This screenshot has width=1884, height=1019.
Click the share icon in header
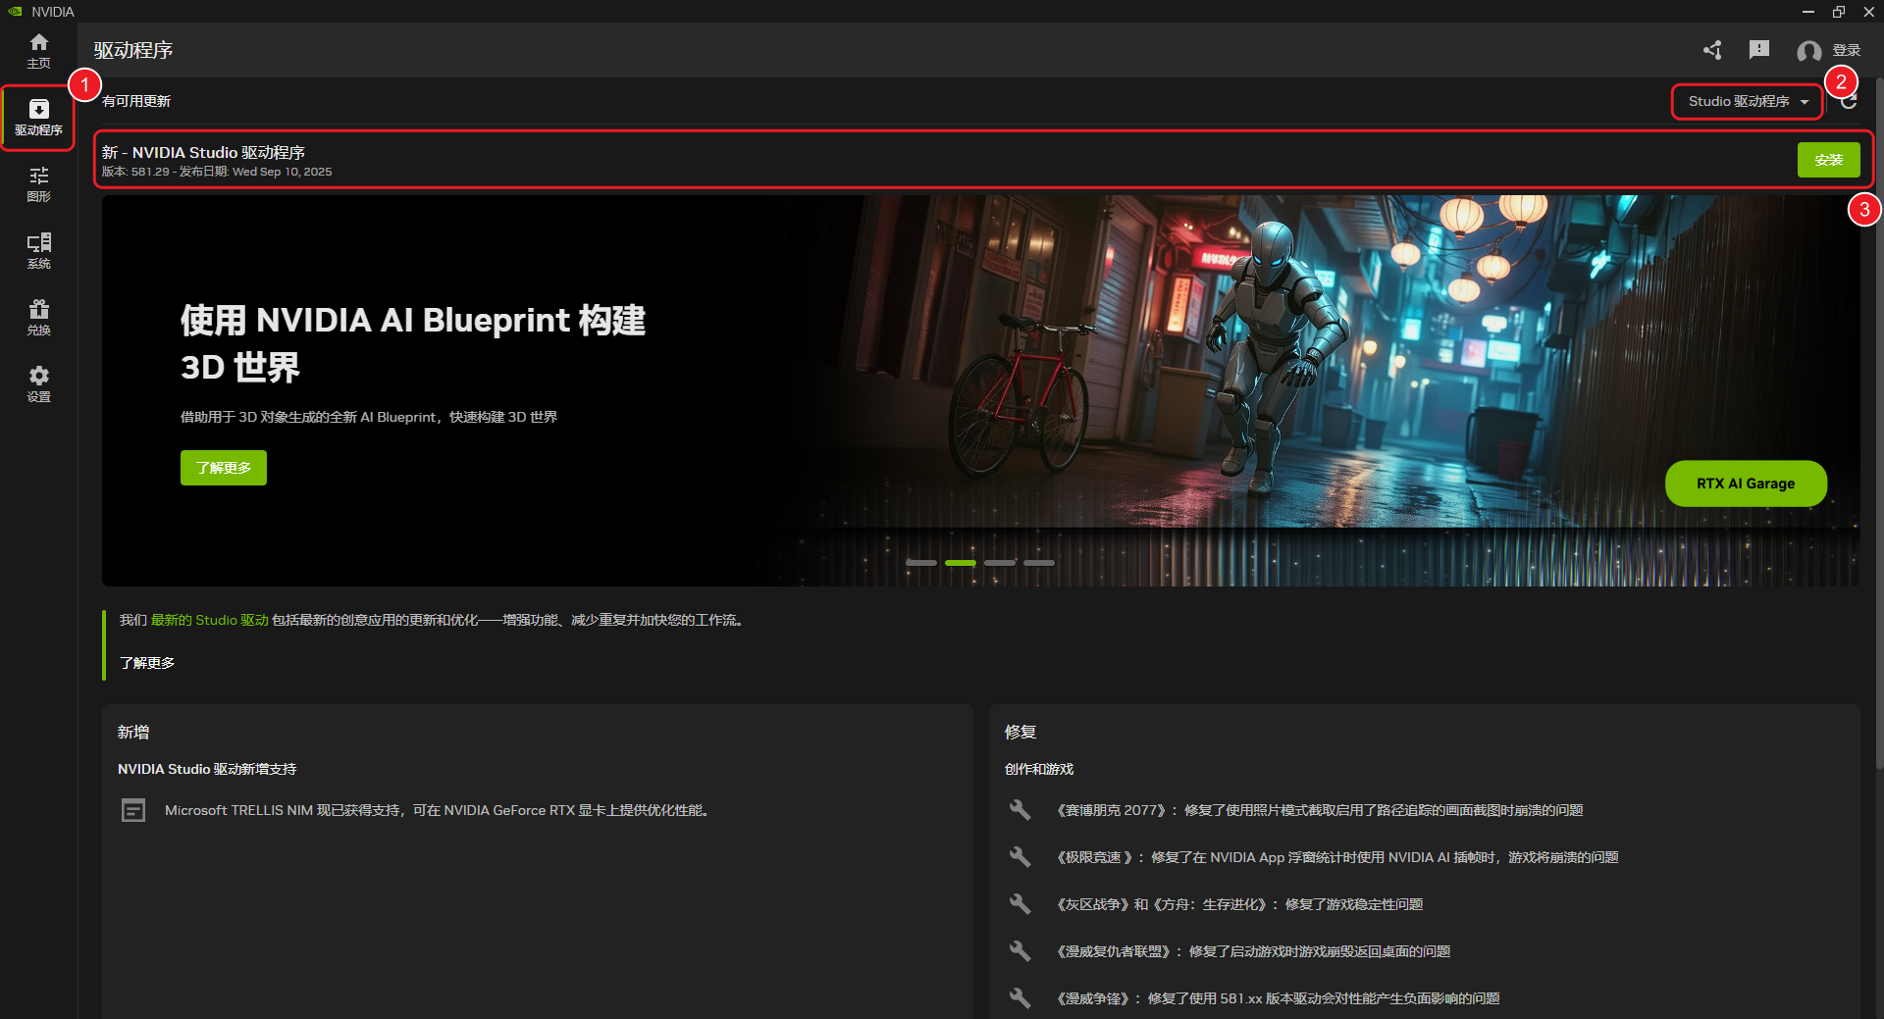click(1712, 50)
